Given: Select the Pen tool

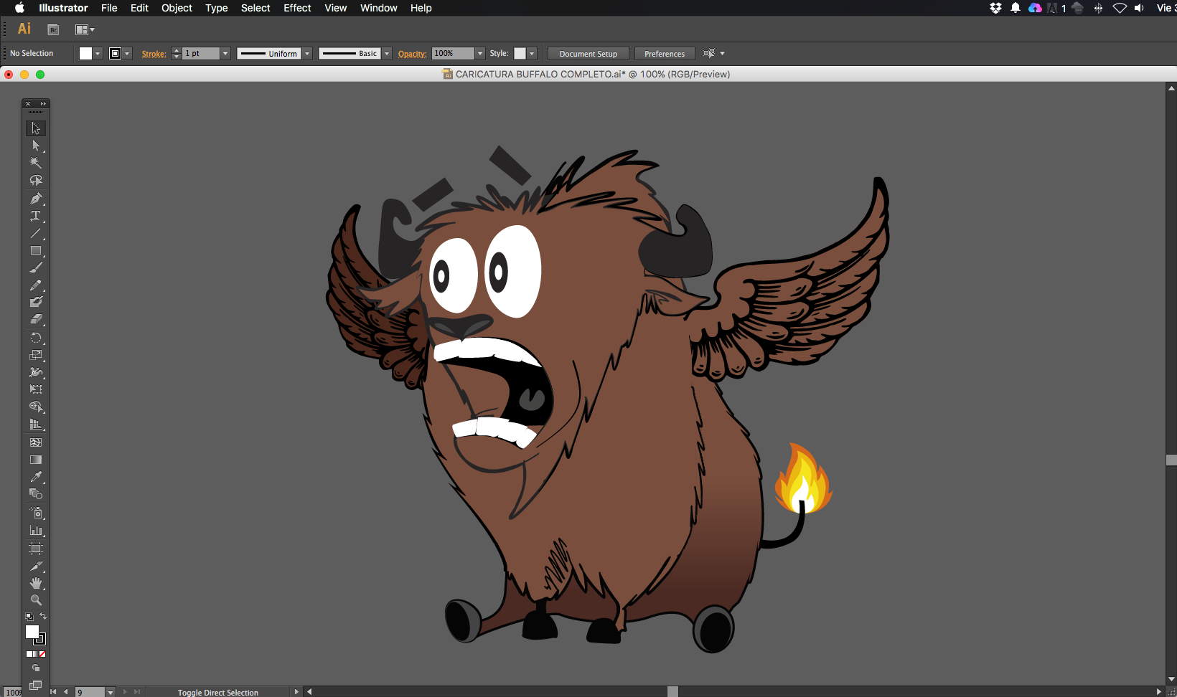Looking at the screenshot, I should [35, 199].
